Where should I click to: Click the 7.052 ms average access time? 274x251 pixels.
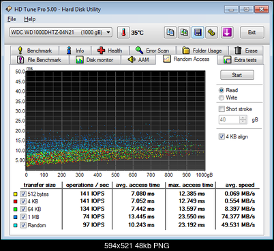point(142,201)
